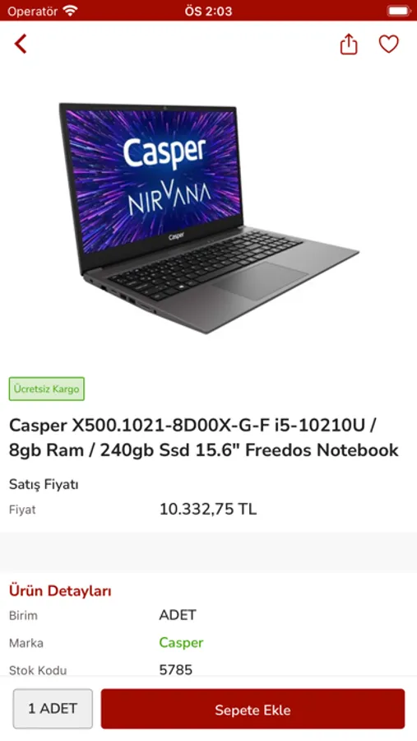Open the Casper laptop product image
Viewport: 417px width, 741px height.
(x=208, y=217)
